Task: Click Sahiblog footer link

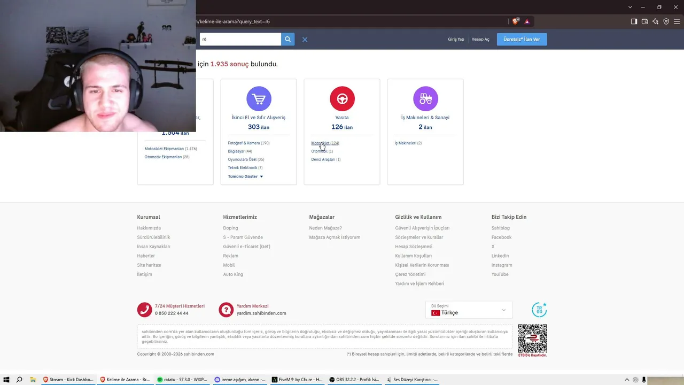Action: click(501, 228)
